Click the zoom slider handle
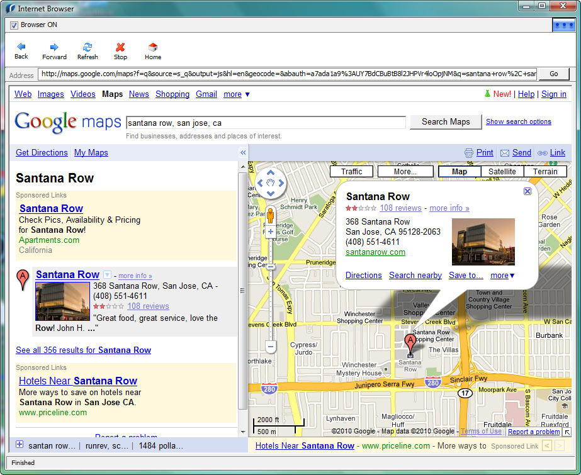The height and width of the screenshot is (475, 581). (271, 267)
